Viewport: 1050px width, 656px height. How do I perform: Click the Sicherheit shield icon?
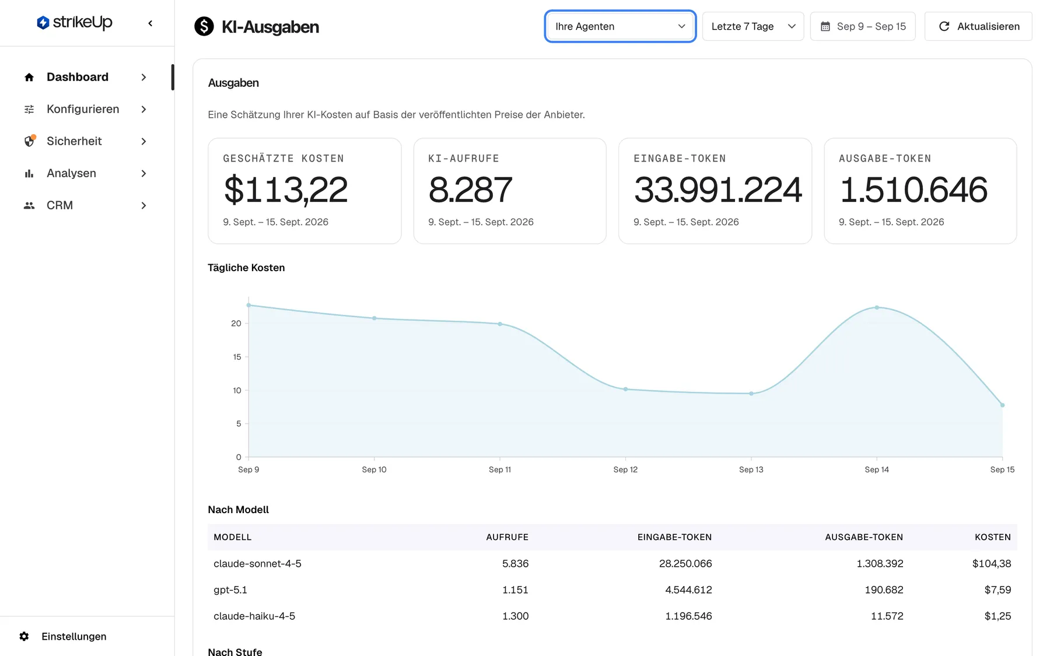(29, 141)
